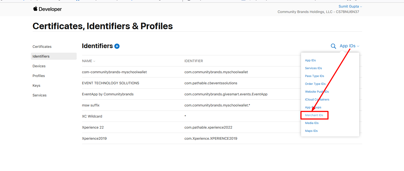Open the identifier search magnifier icon
404x171 pixels.
pyautogui.click(x=334, y=46)
